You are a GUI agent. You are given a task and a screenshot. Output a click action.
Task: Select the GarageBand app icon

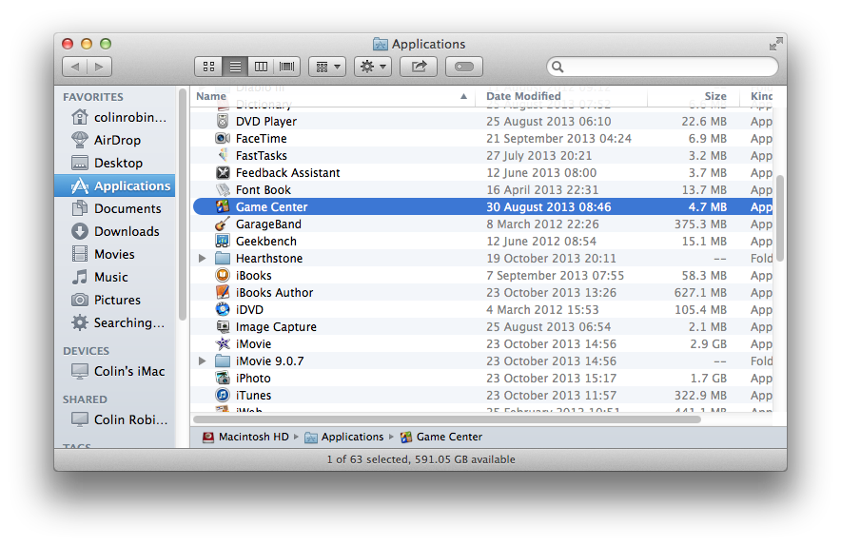click(x=223, y=224)
